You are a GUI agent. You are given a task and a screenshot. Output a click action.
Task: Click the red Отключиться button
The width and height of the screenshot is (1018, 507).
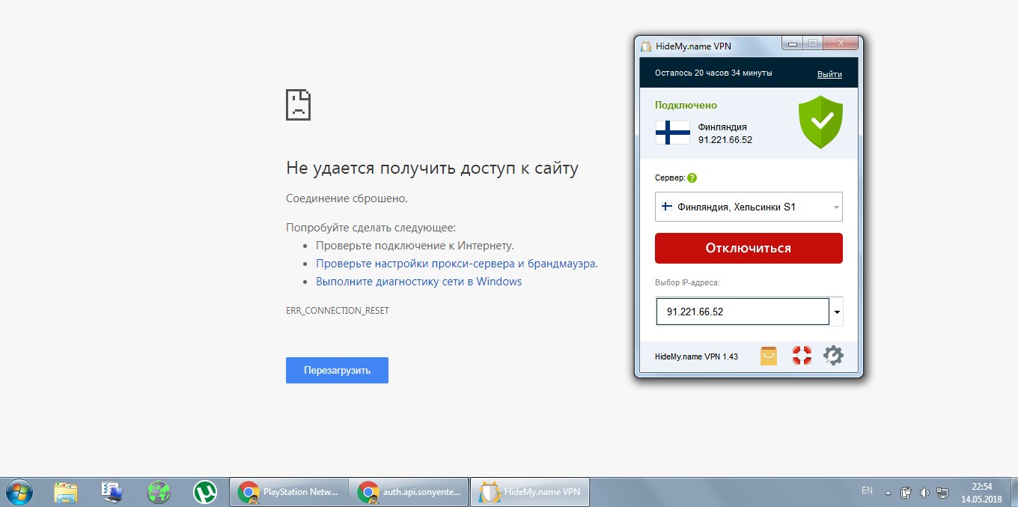(749, 248)
